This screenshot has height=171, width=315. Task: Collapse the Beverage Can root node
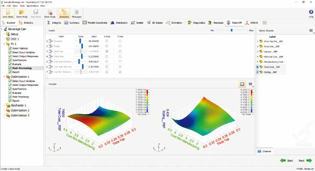[2, 29]
